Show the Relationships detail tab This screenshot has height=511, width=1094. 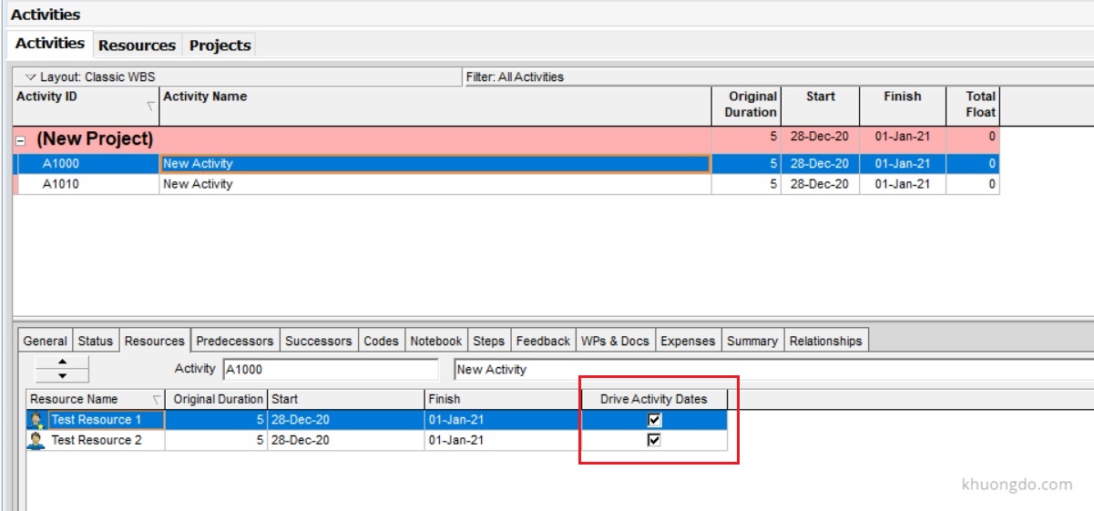[825, 341]
